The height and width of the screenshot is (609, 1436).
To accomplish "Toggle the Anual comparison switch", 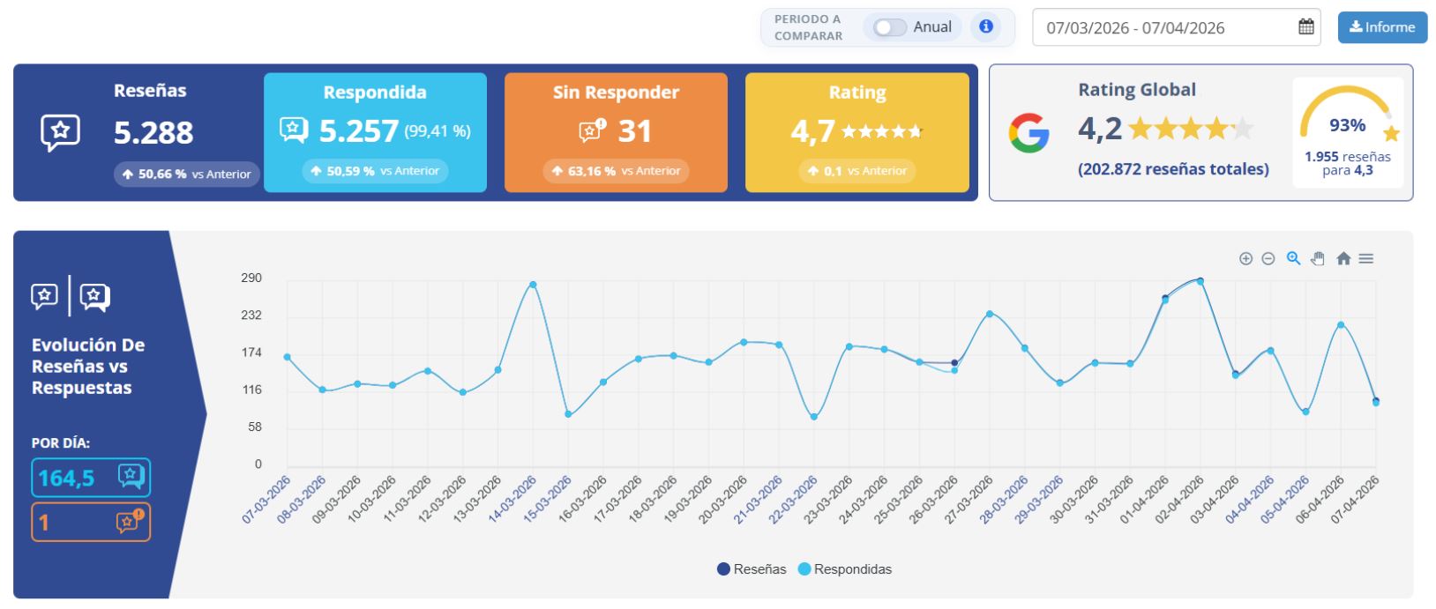I will 889,27.
